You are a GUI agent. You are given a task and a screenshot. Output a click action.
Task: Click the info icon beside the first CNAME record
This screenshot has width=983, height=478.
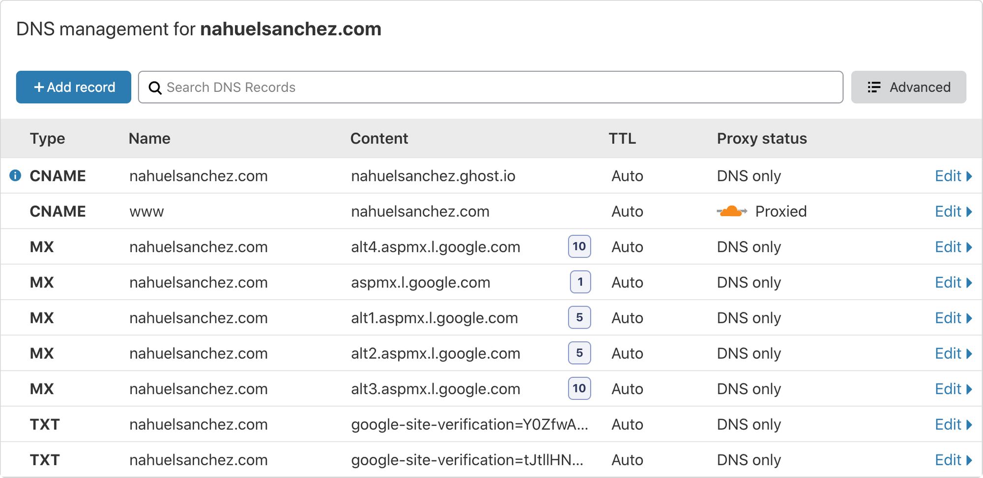(x=15, y=175)
